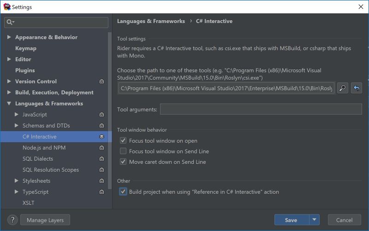Expand the JavaScript node

(16, 114)
